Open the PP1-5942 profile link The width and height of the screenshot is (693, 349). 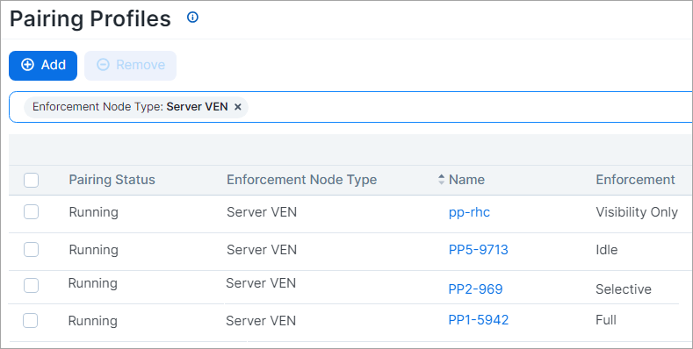coord(478,320)
